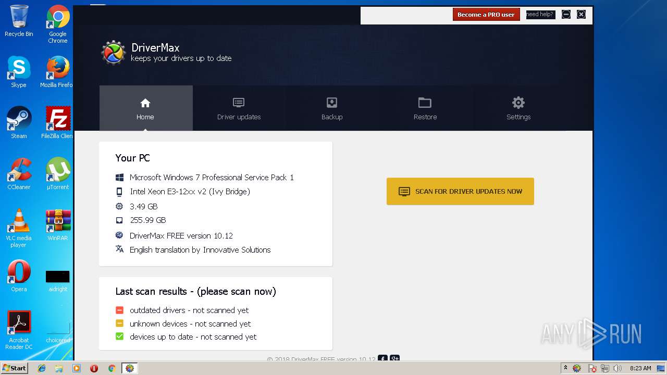Open the aidright desktop file
Screen dimensions: 667x375
click(58, 280)
